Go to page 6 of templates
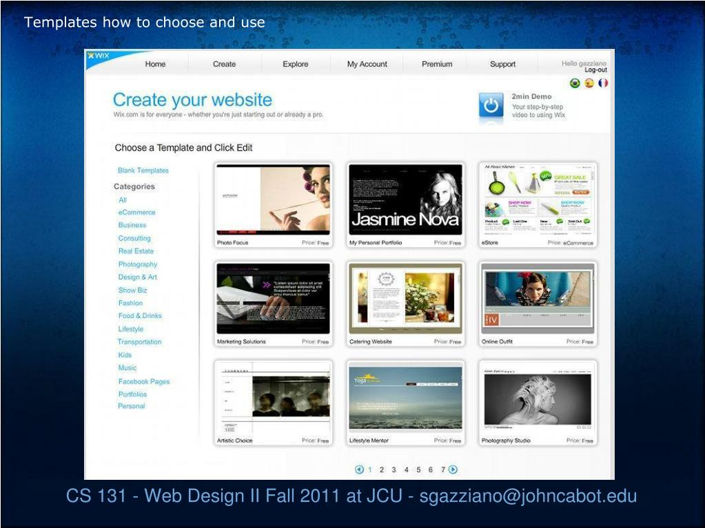705x528 pixels. [430, 469]
